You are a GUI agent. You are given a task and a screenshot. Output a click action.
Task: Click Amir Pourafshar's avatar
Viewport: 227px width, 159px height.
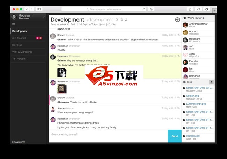(185, 25)
